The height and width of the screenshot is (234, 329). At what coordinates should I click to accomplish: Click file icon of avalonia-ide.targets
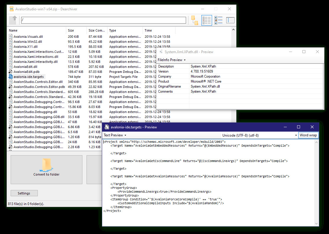(x=11, y=77)
